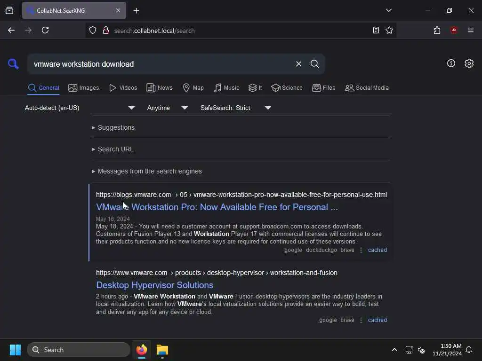This screenshot has height=361, width=482.
Task: Switch to the General category tab
Action: click(44, 88)
